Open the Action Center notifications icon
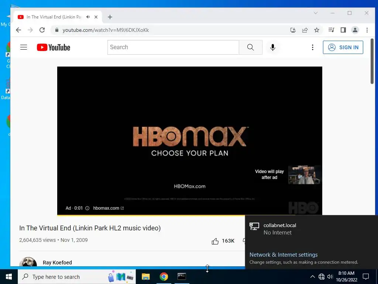 (x=366, y=277)
